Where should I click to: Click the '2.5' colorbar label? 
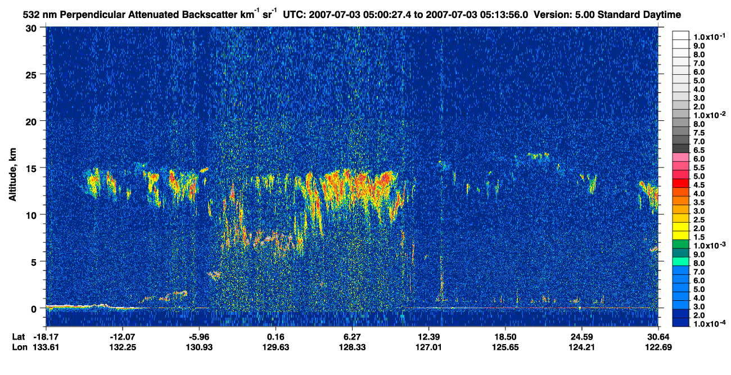click(699, 220)
